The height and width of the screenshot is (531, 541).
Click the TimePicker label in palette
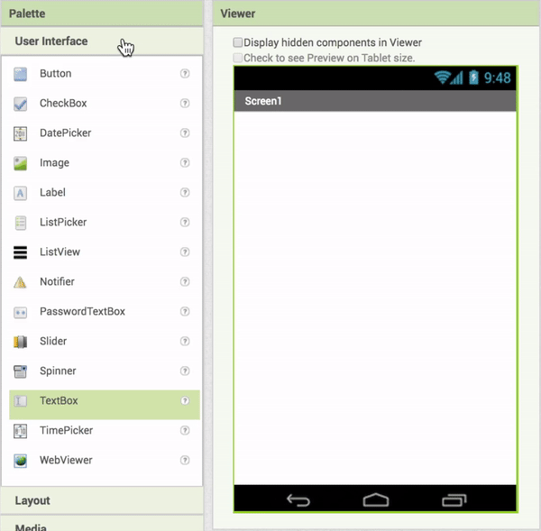66,430
